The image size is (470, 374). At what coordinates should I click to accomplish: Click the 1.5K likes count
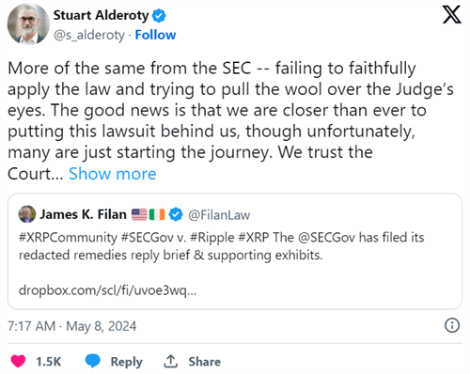click(48, 362)
